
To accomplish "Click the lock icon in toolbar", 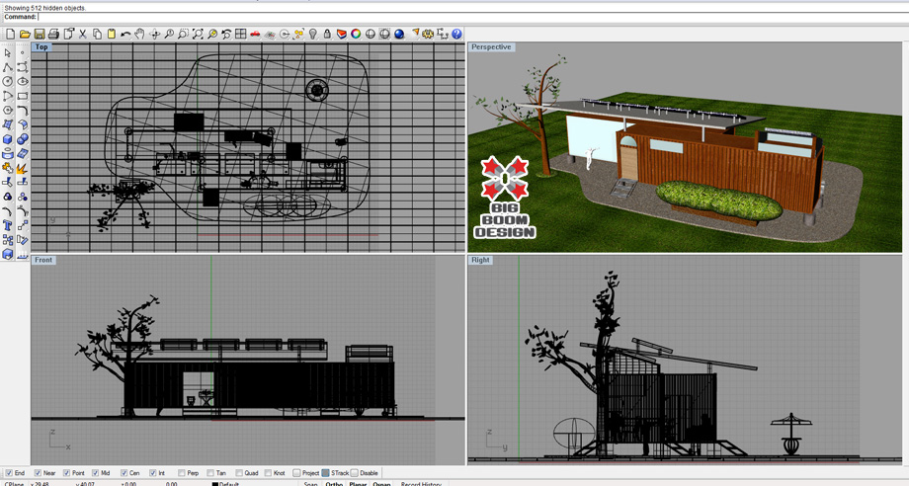I will pyautogui.click(x=327, y=35).
